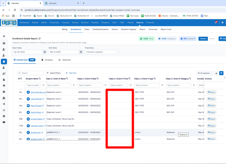Open the Franchise dropdown

102,52
